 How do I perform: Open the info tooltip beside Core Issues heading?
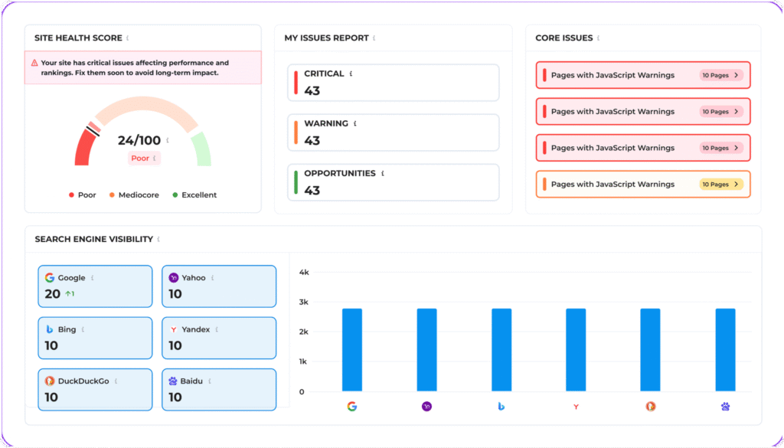599,38
